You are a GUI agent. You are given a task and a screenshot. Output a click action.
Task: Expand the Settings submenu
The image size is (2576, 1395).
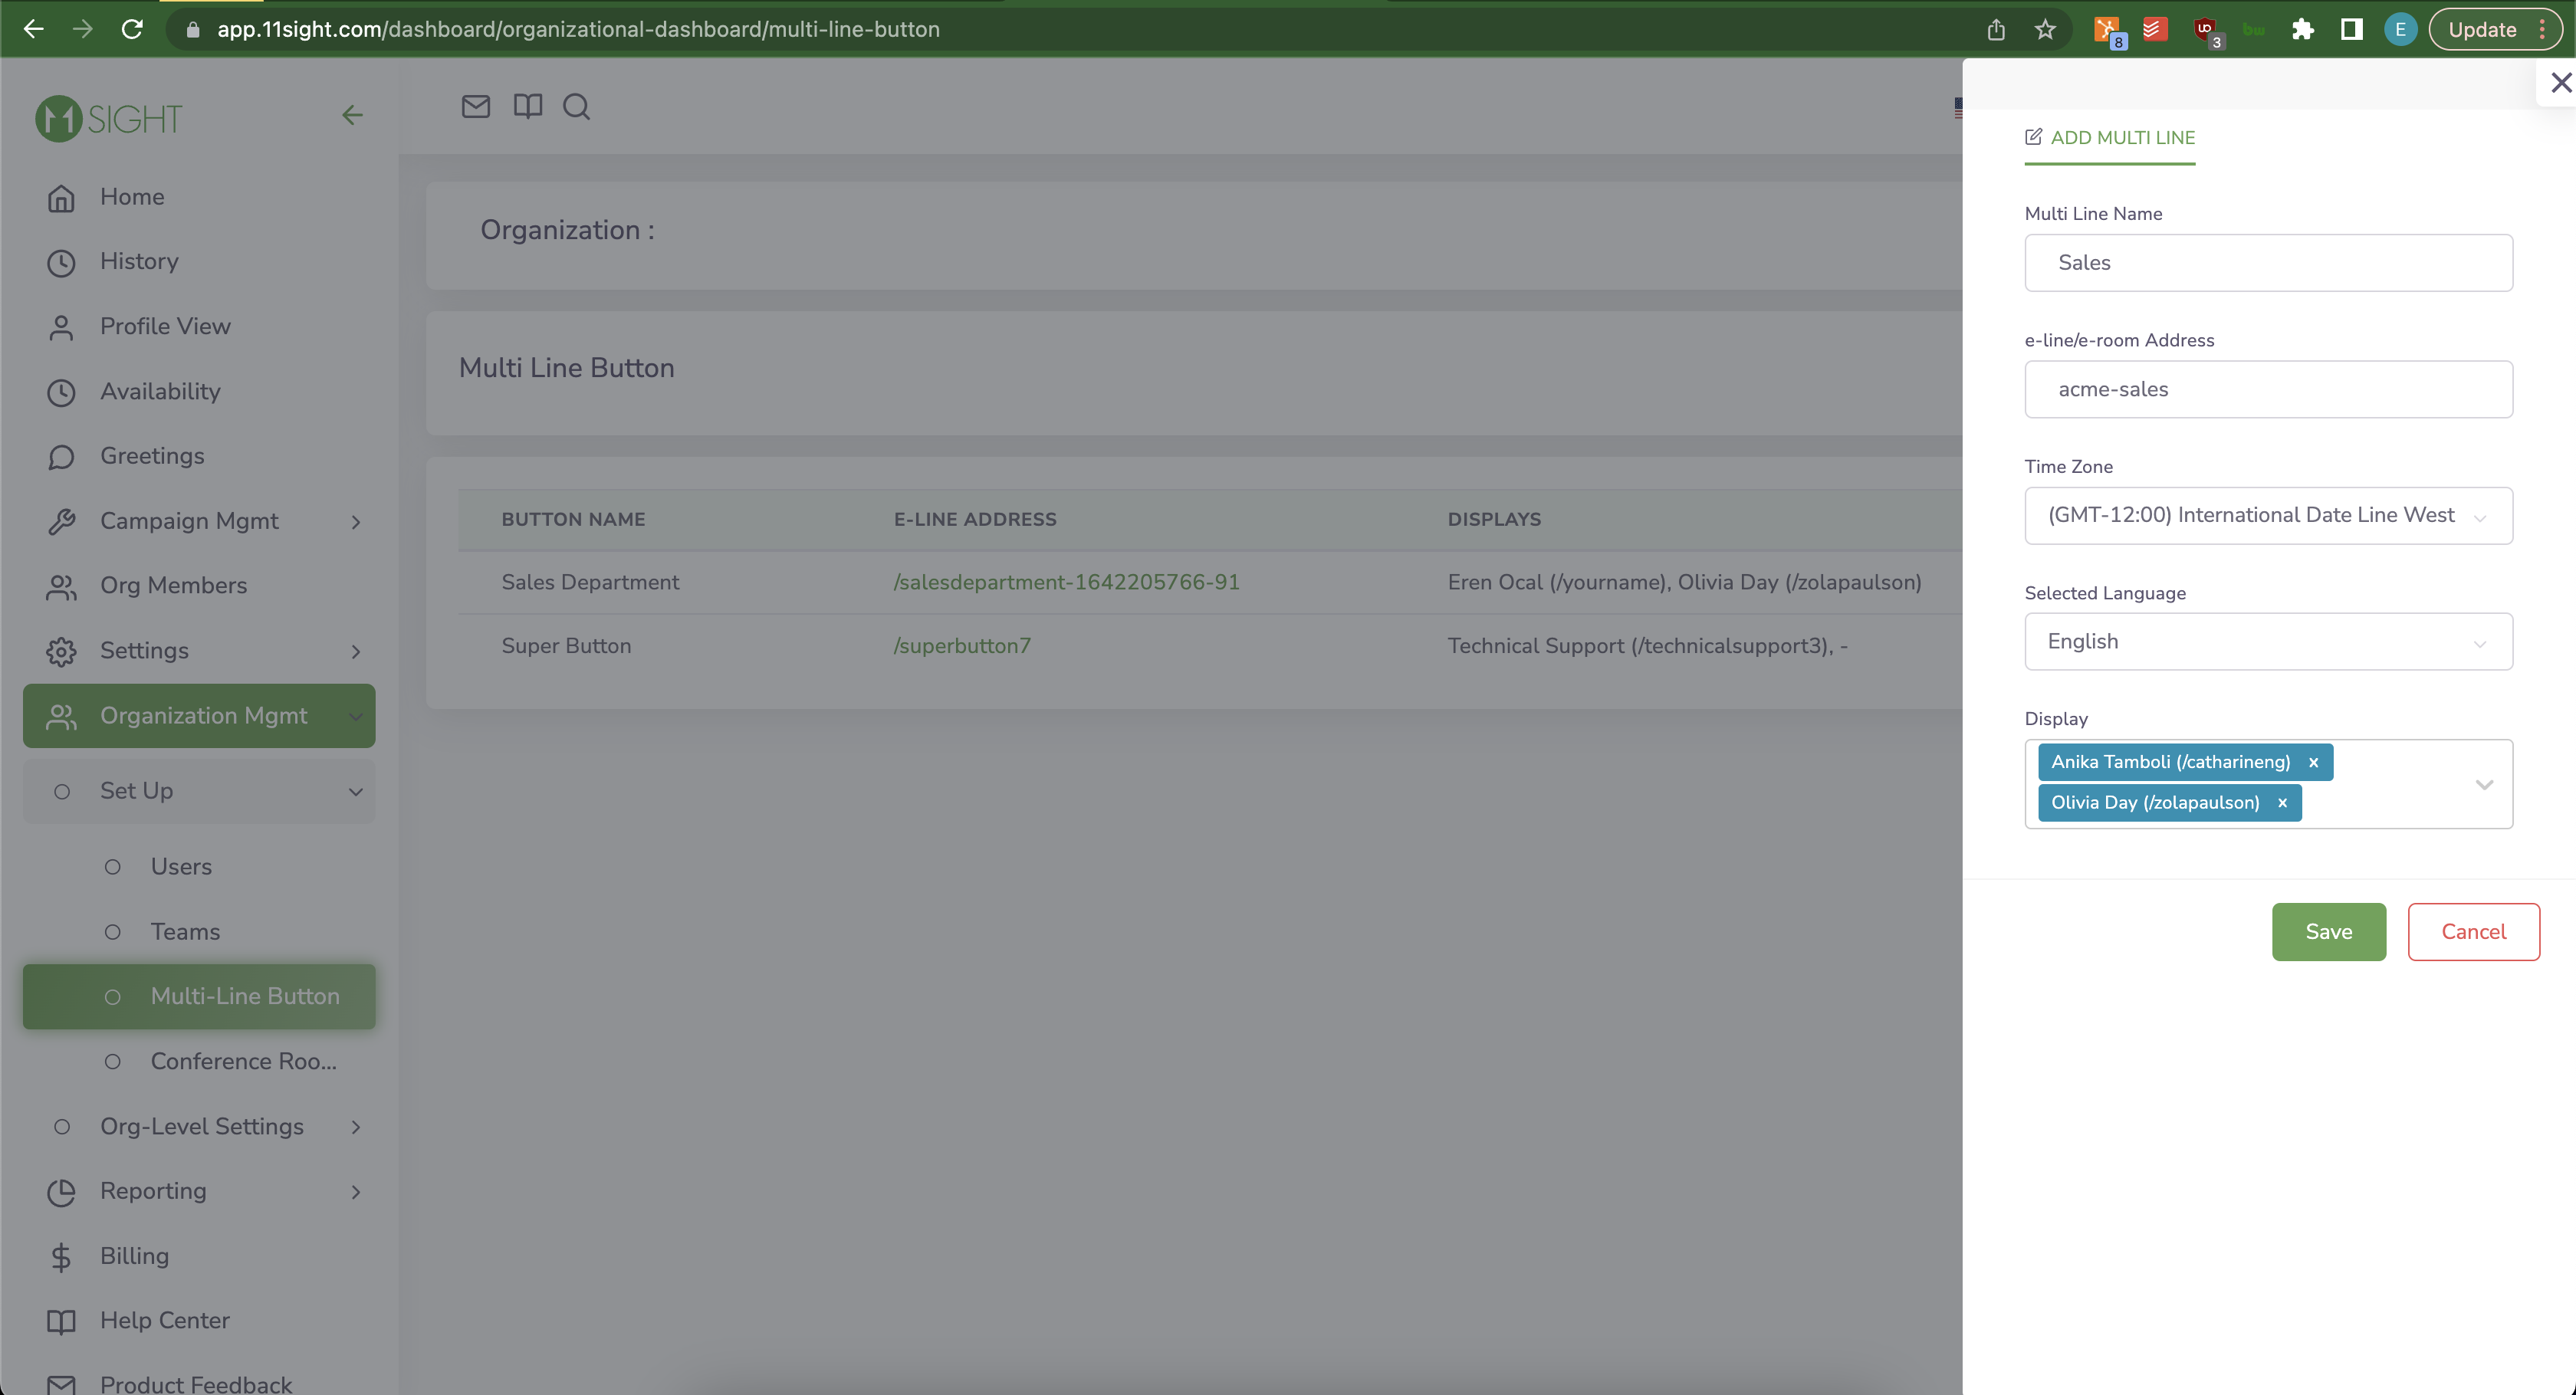pyautogui.click(x=356, y=651)
